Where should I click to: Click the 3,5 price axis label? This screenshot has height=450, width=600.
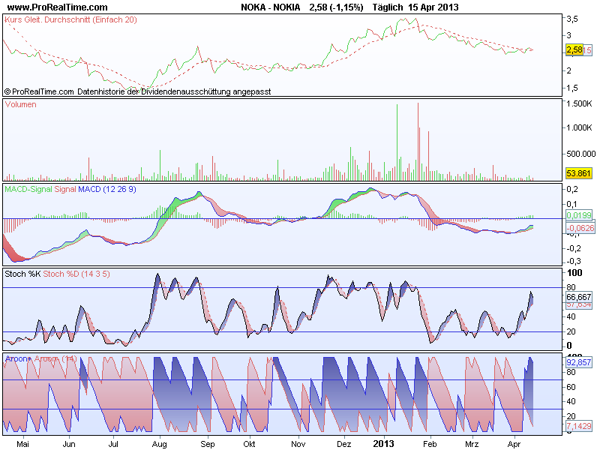(x=572, y=19)
